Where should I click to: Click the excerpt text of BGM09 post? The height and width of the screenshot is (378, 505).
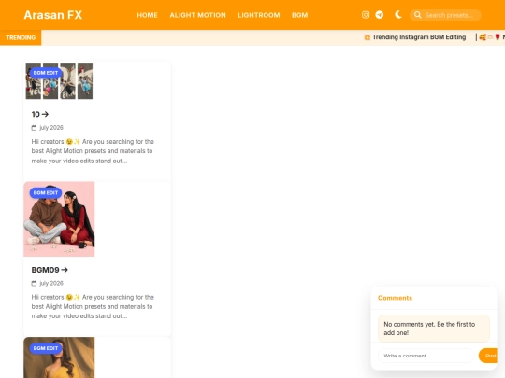click(x=93, y=307)
